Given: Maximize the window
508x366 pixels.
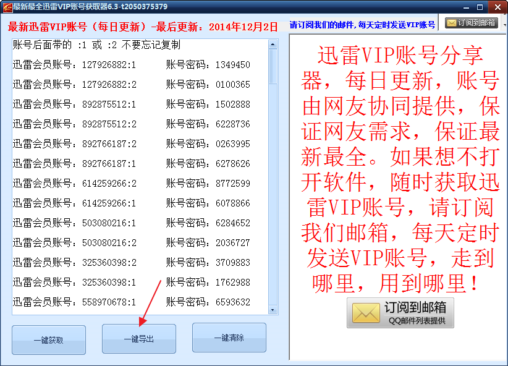Looking at the screenshot, I should [x=480, y=7].
